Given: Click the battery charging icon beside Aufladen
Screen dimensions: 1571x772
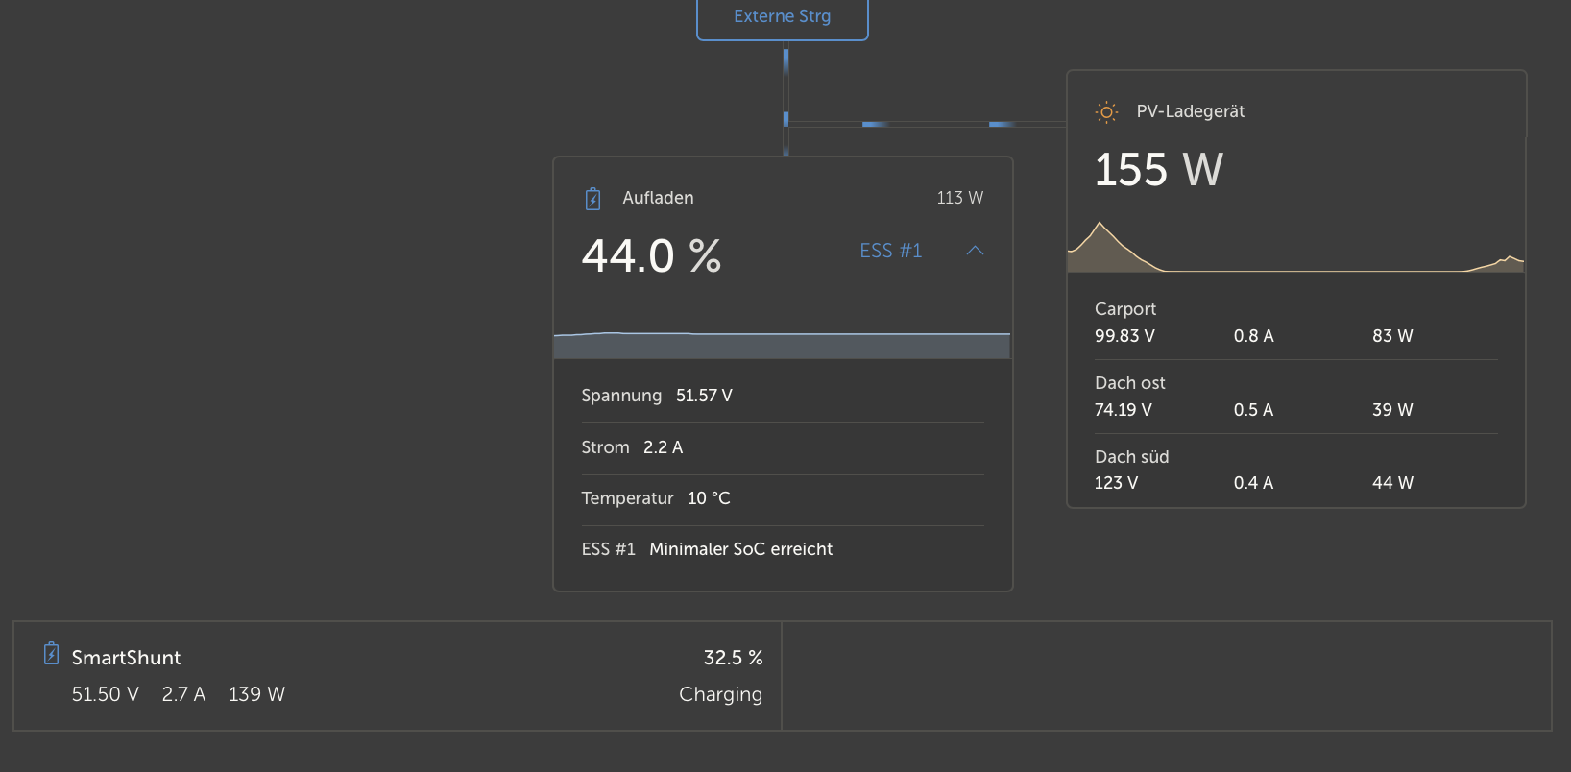Looking at the screenshot, I should coord(592,199).
